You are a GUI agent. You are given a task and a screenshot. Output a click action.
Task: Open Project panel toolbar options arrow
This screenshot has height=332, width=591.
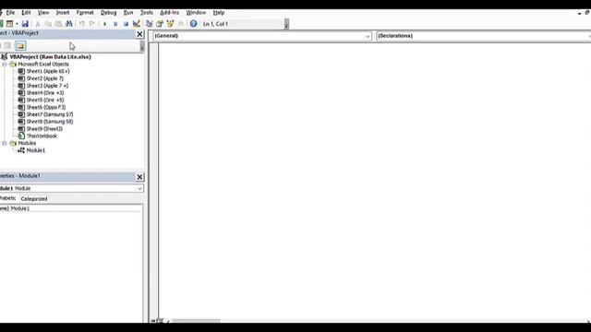pyautogui.click(x=141, y=46)
